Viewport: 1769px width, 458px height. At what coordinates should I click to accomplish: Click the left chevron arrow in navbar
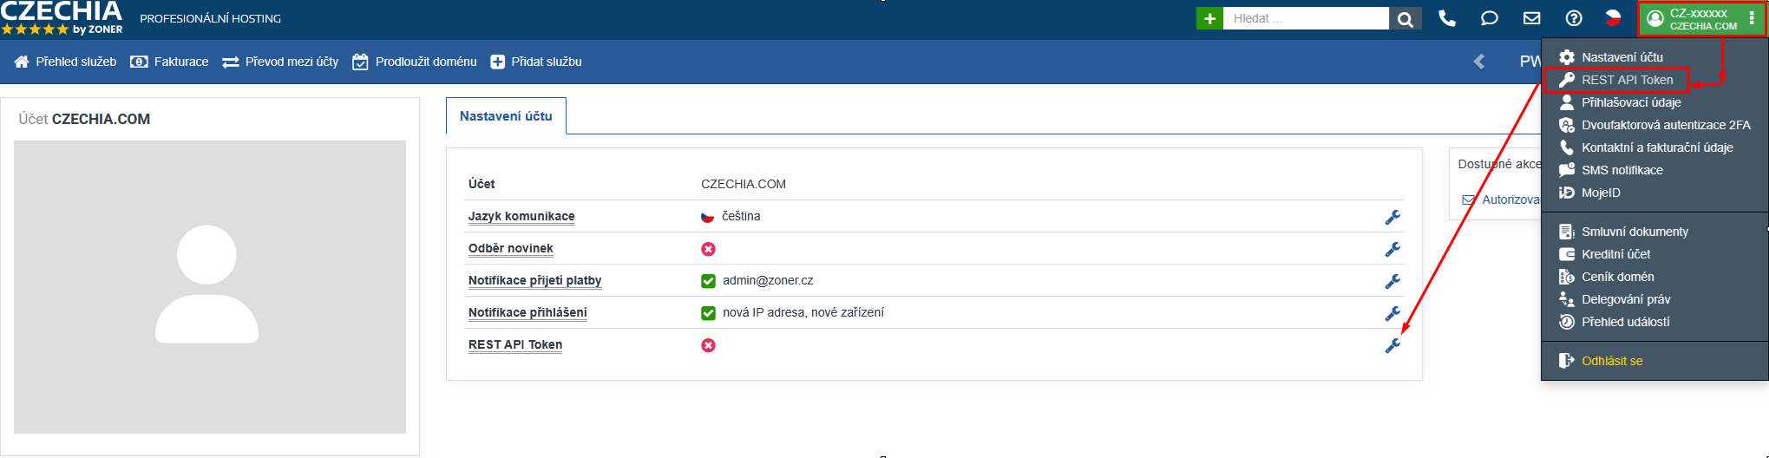tap(1479, 62)
